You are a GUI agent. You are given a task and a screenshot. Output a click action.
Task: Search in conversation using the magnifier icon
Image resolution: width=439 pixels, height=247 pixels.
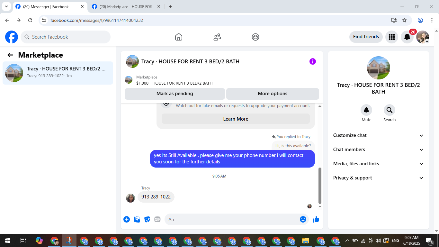tap(390, 110)
